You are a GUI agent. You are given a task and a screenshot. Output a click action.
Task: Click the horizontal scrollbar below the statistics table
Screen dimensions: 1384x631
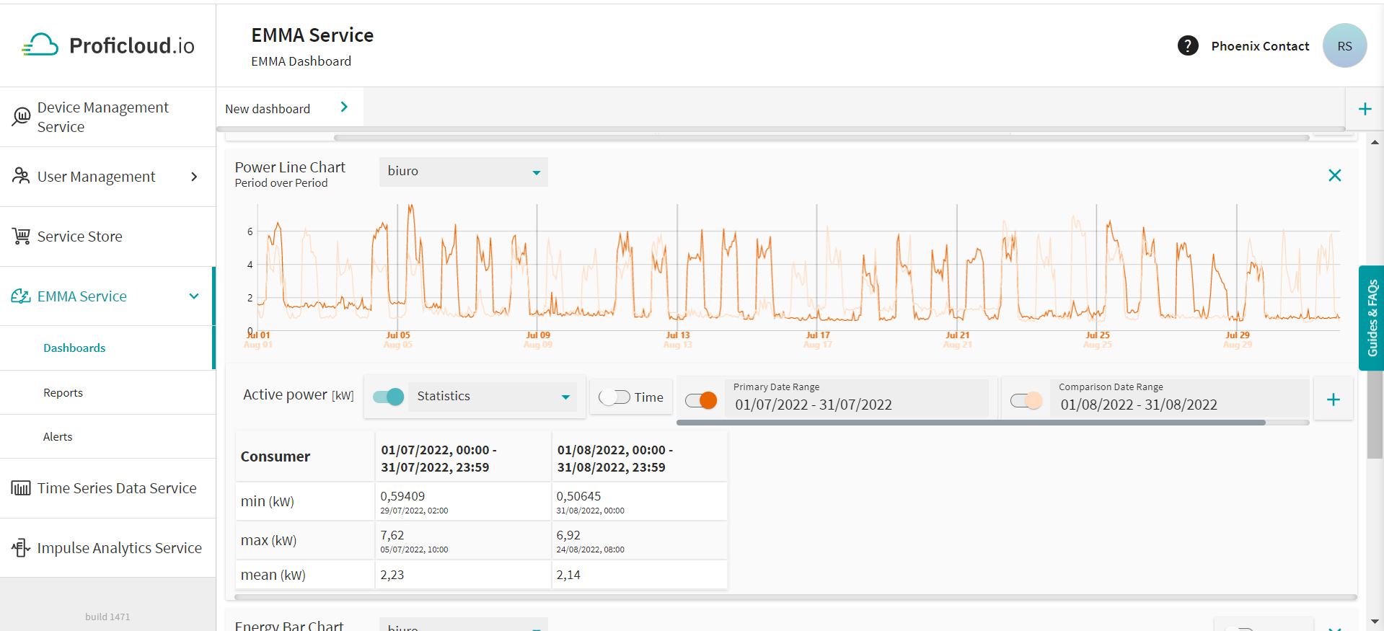tap(795, 597)
